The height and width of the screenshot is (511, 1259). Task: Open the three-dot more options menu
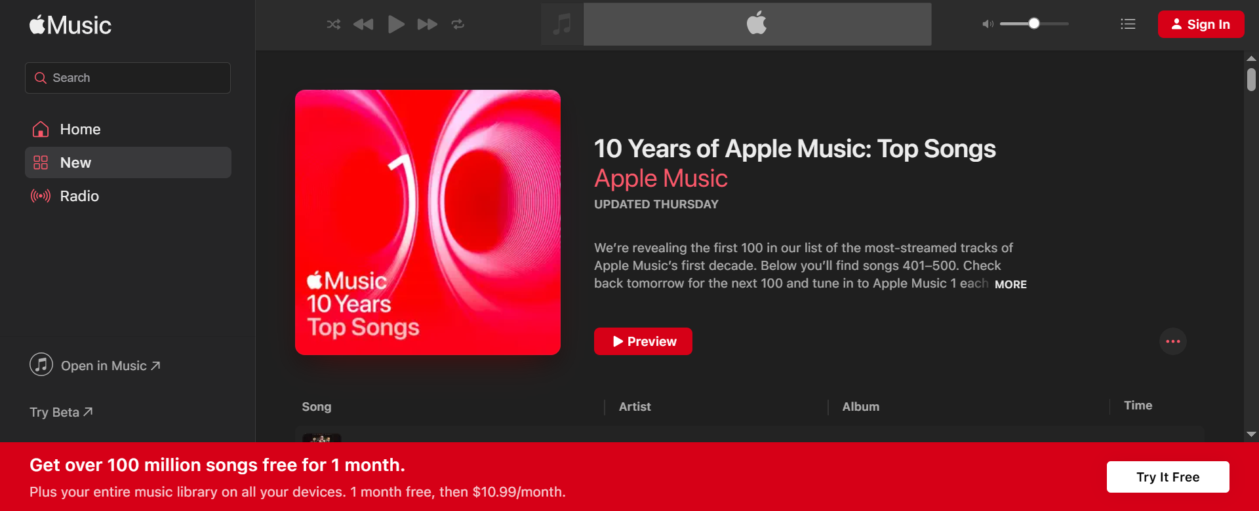[1173, 341]
